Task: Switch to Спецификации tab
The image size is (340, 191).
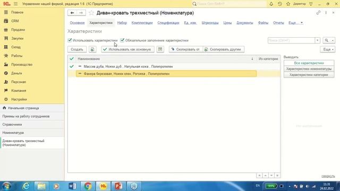Action: point(168,23)
